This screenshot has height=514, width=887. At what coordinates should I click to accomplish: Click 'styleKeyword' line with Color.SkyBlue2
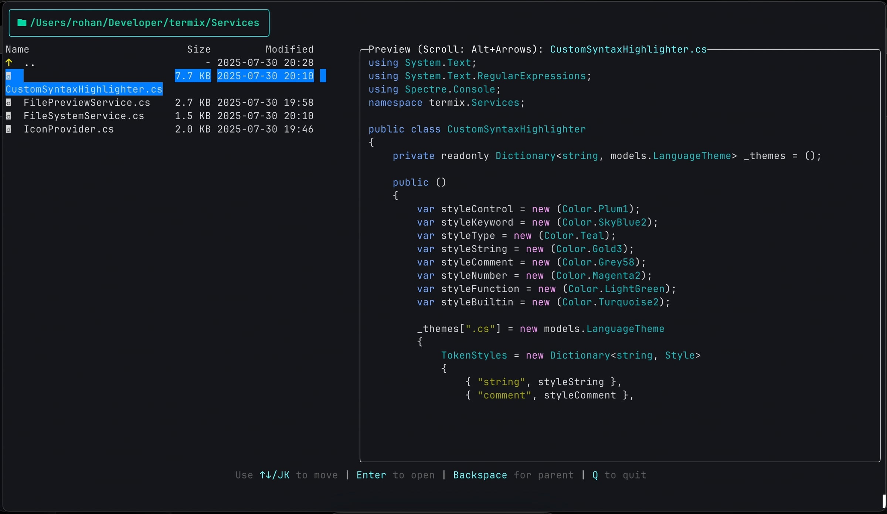click(537, 222)
